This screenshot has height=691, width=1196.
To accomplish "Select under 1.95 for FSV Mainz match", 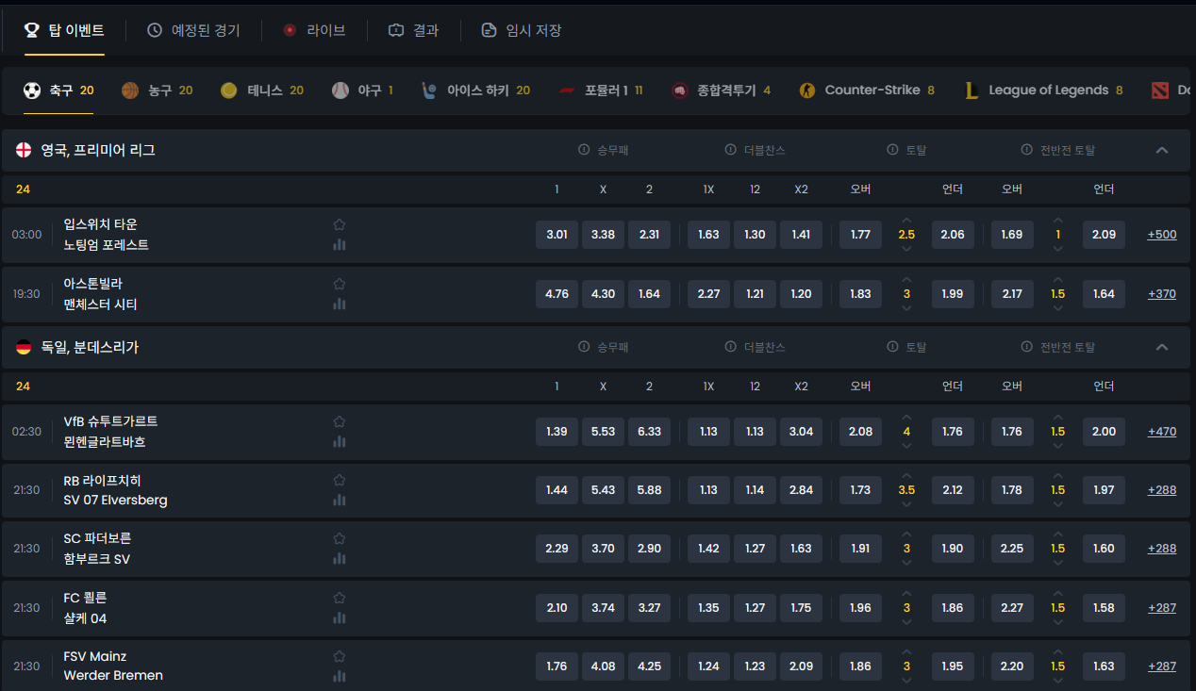I will click(x=953, y=666).
